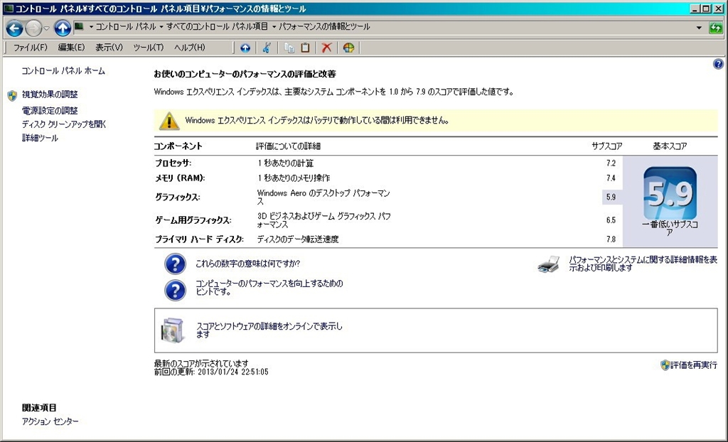Viewport: 728px width, 442px height.
Task: Click the small up arrow icon in the toolbar
Action: pyautogui.click(x=245, y=48)
